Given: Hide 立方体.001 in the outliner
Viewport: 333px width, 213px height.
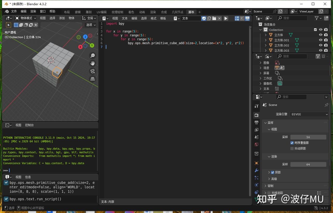Looking at the screenshot, I should 321,40.
